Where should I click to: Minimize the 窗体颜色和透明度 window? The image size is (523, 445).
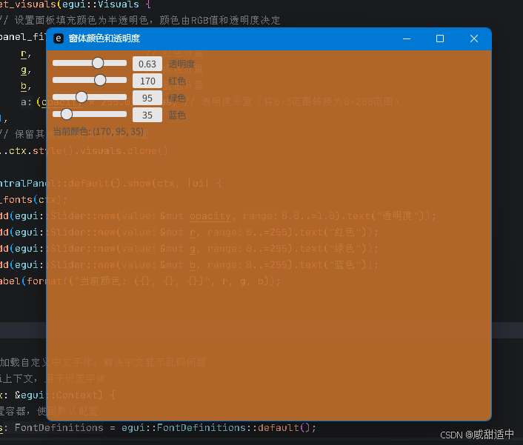coord(406,39)
